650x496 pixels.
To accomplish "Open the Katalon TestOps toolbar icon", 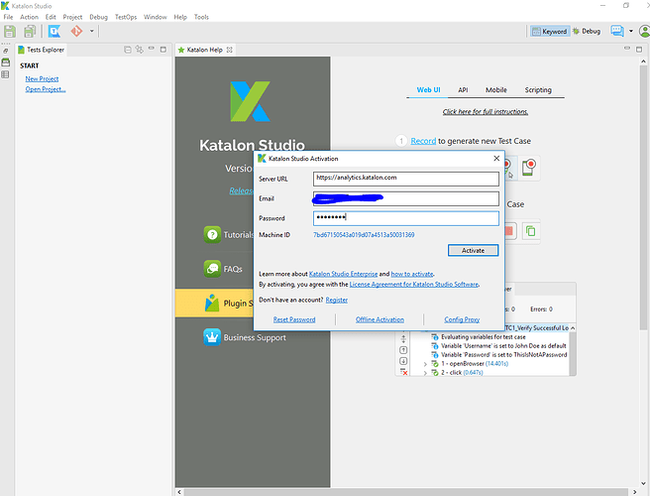I will [54, 31].
